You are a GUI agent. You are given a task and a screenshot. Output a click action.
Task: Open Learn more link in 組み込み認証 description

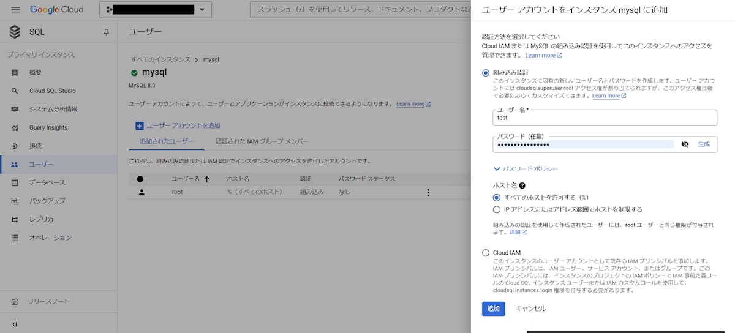tap(609, 95)
